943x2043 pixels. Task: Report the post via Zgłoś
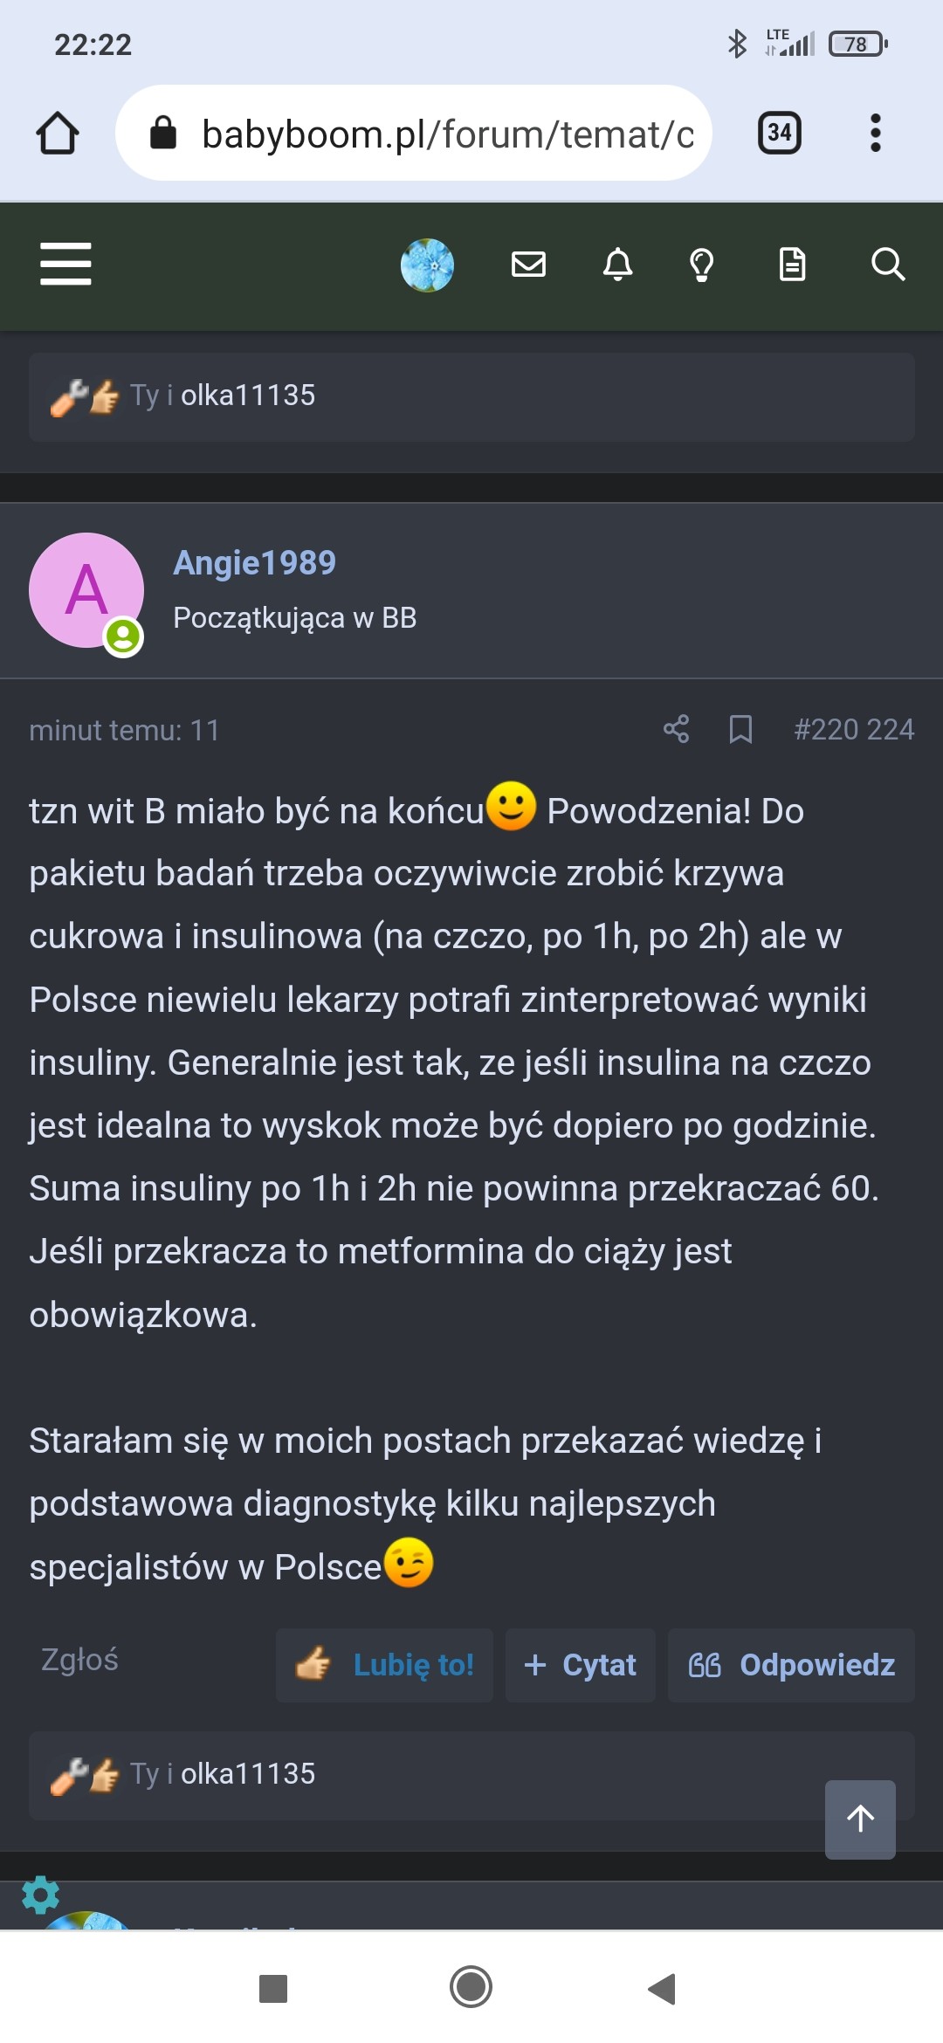click(79, 1659)
